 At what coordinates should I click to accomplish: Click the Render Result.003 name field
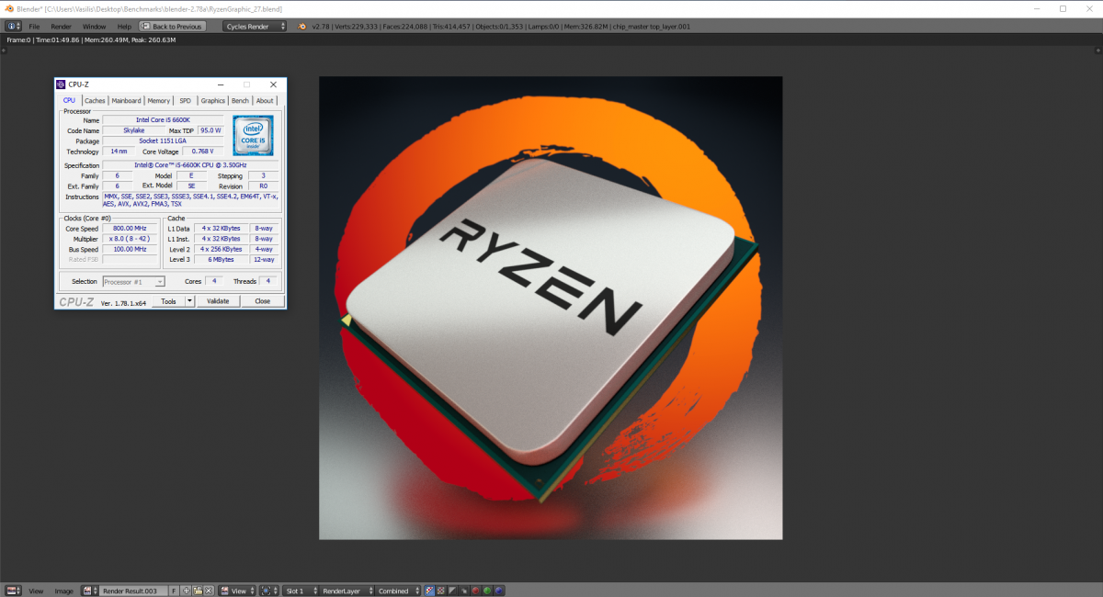tap(132, 591)
